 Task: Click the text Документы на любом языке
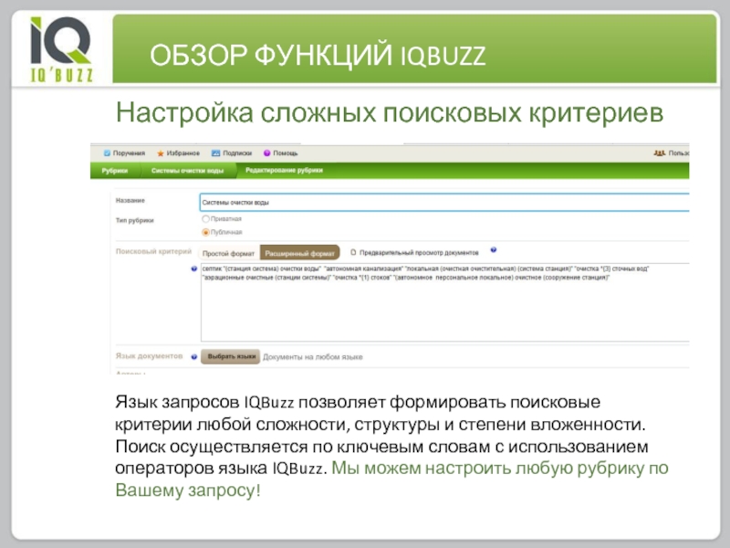313,357
